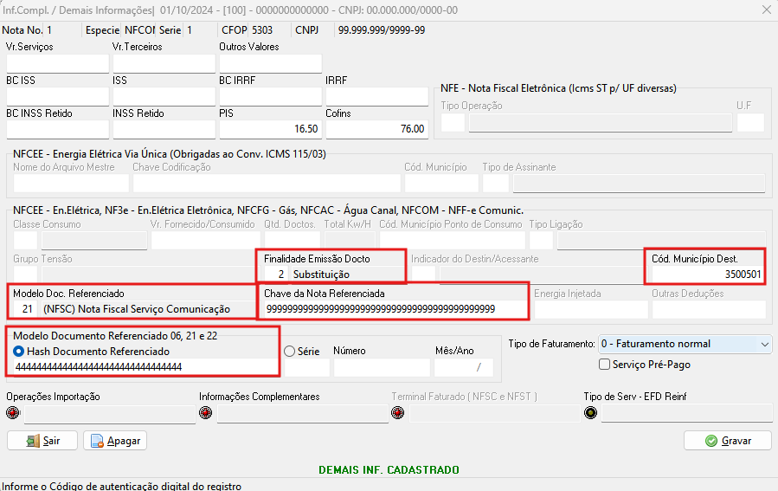Focus the Série input field
The height and width of the screenshot is (491, 778).
click(306, 367)
